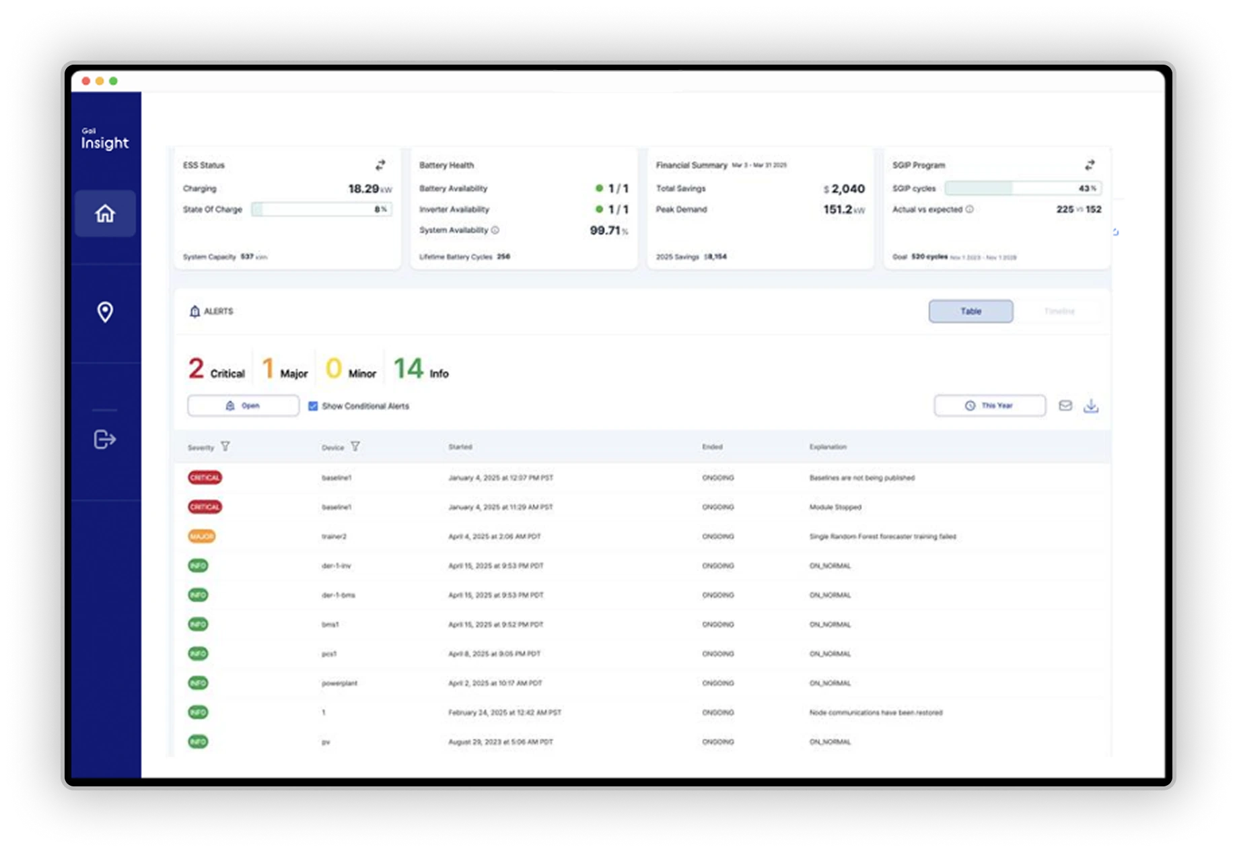Click the INFO badge for bms1
This screenshot has height=851, width=1237.
tap(198, 625)
